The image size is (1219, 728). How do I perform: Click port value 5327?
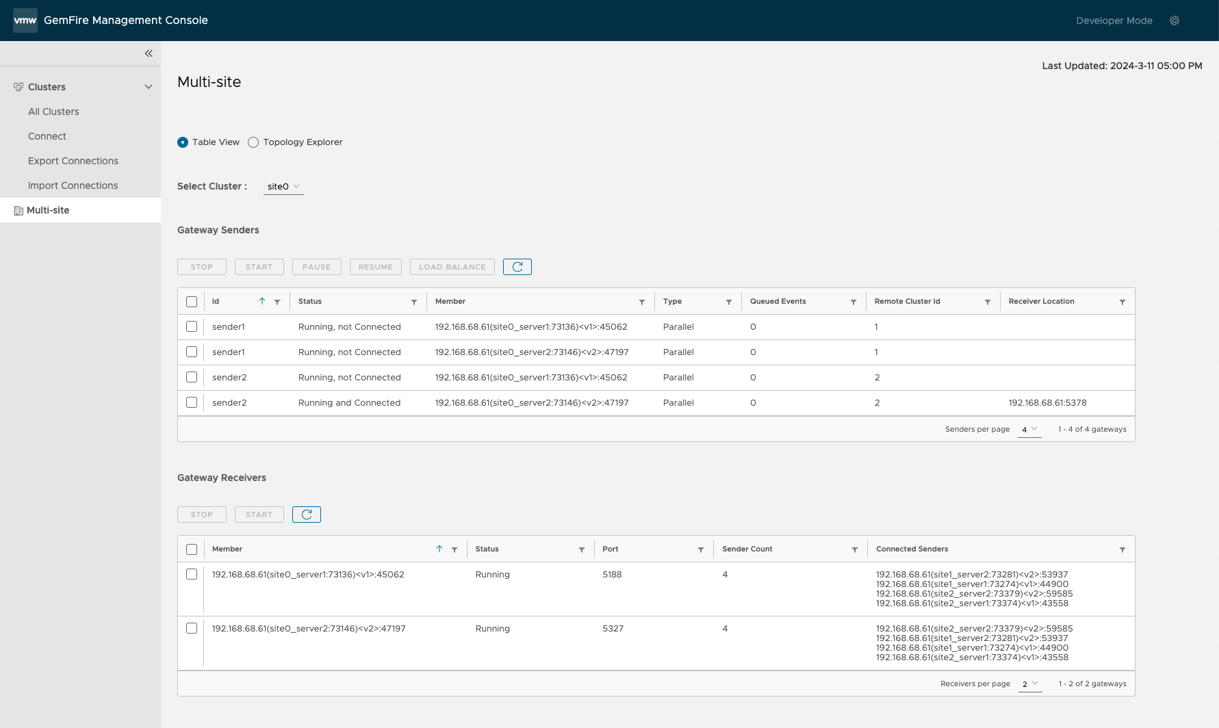click(613, 628)
